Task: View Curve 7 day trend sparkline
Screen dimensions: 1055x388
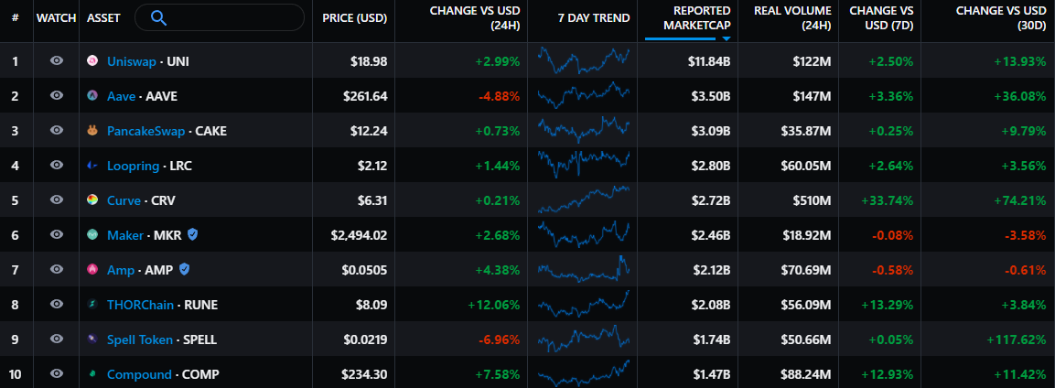Action: coord(584,199)
